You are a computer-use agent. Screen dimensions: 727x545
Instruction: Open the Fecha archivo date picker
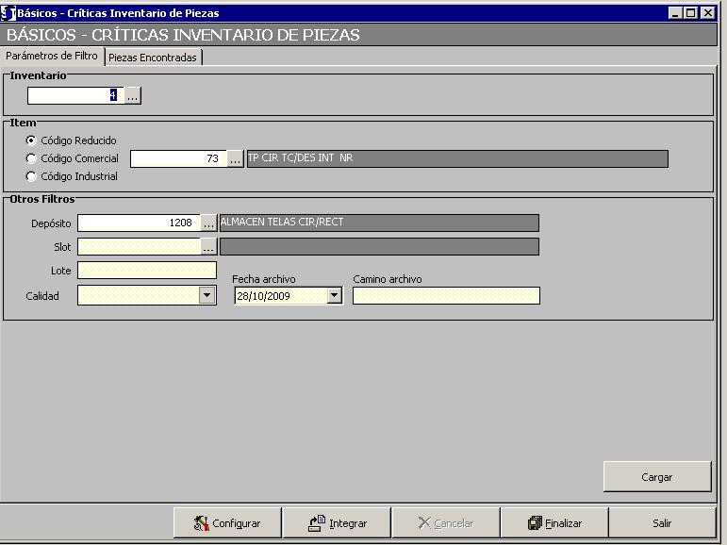(x=334, y=296)
